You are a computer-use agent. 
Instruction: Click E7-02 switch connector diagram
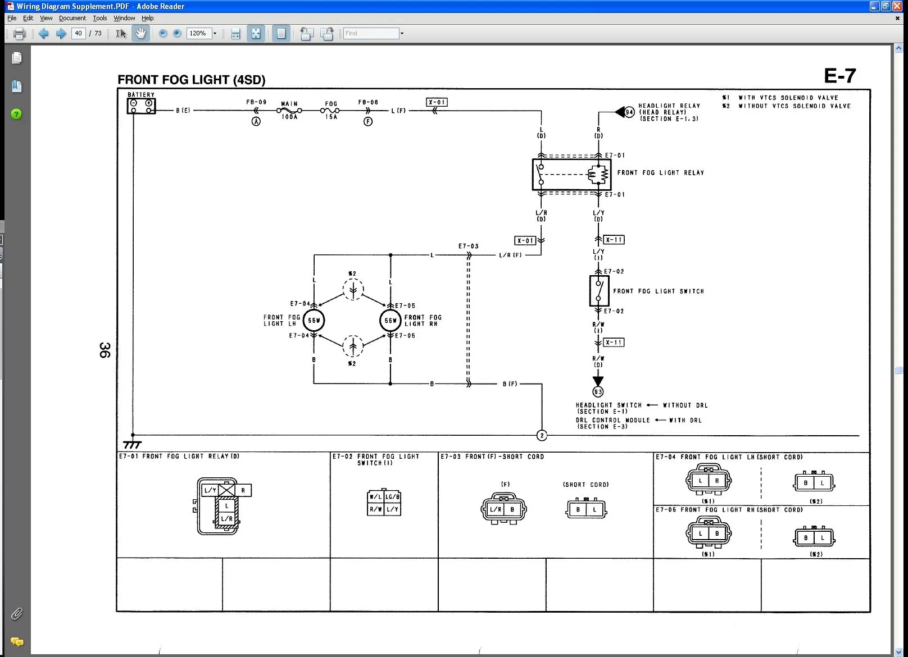384,503
